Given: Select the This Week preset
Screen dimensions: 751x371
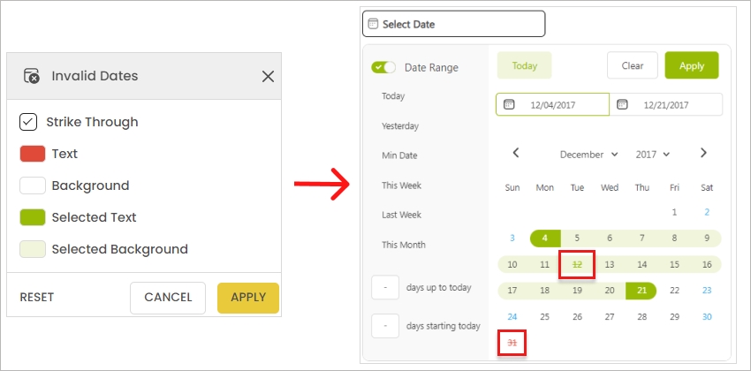Looking at the screenshot, I should 401,185.
